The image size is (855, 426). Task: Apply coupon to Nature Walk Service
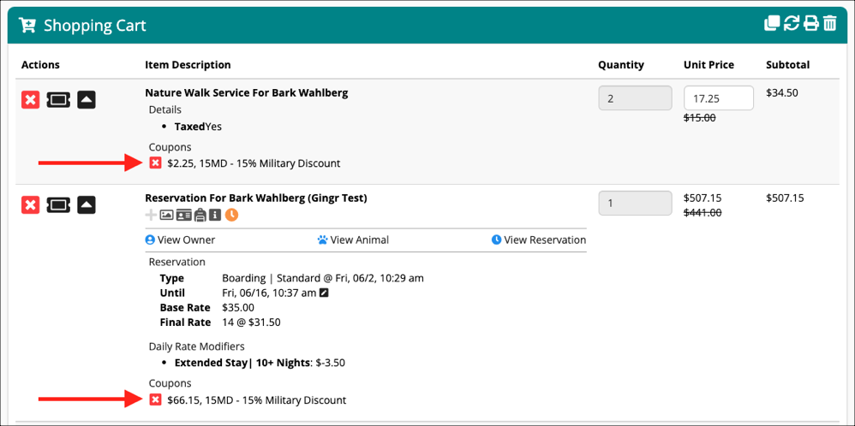[59, 100]
